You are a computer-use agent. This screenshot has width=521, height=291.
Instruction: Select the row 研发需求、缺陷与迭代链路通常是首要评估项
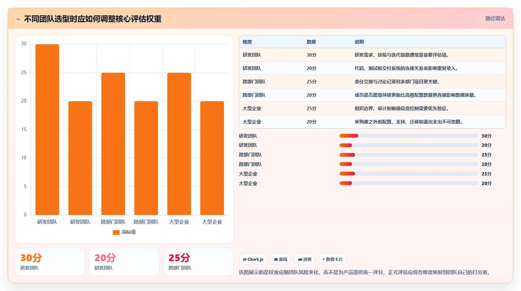pos(372,55)
